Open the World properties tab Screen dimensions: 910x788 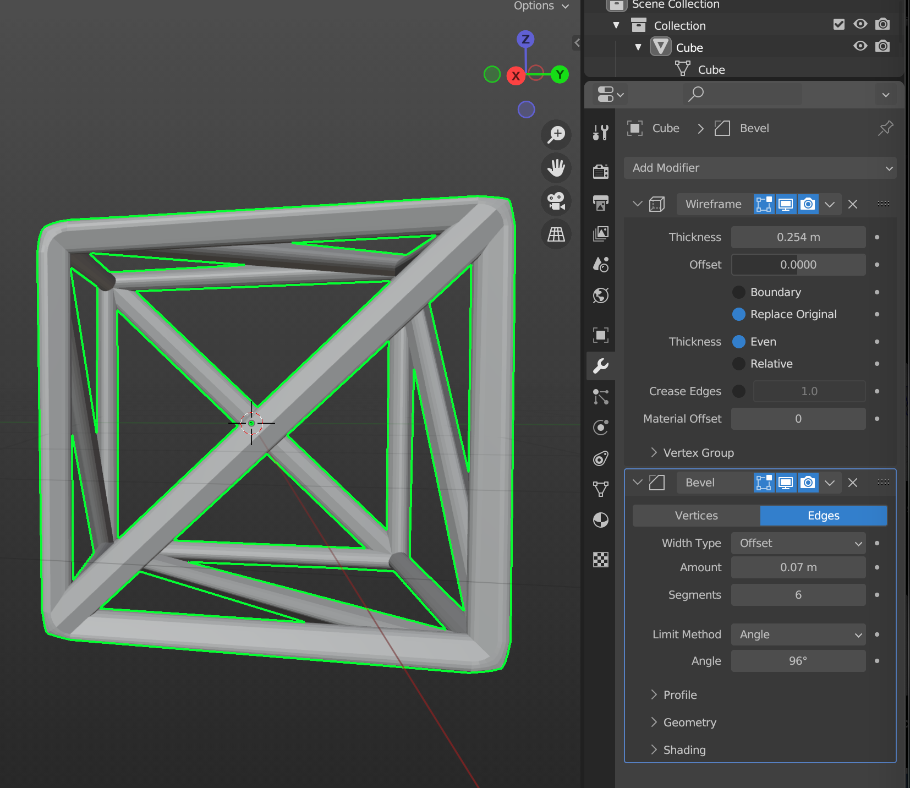(601, 295)
